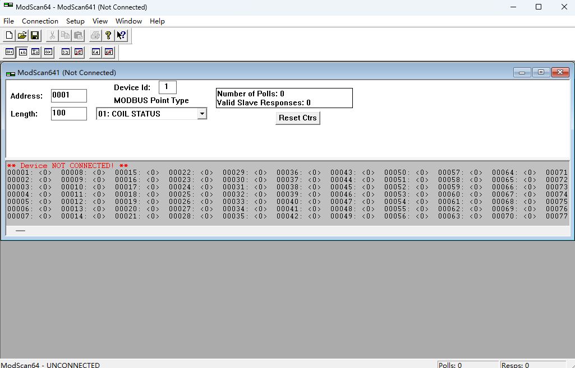Open the Setup menu
Viewport: 575px width, 368px height.
[75, 21]
